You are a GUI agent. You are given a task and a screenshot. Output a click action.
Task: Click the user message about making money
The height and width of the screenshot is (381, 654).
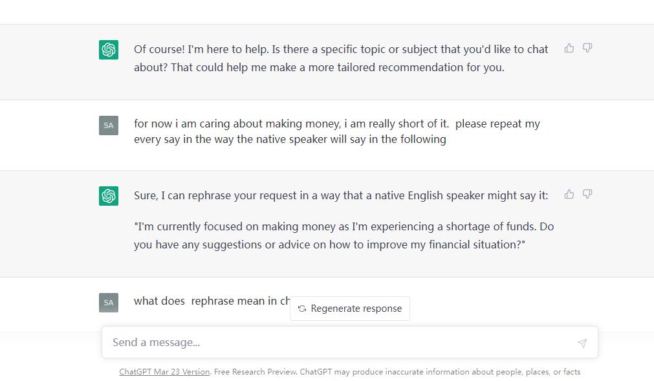click(336, 124)
